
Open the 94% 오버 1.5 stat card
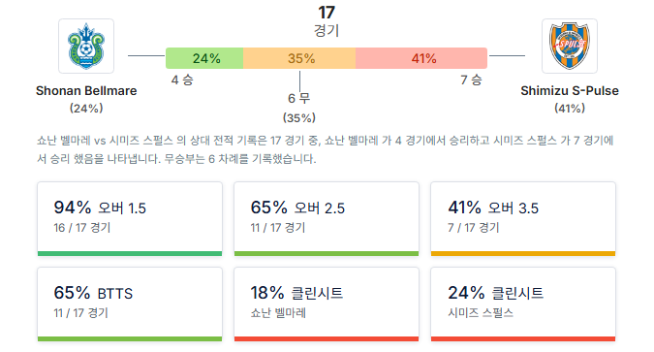(x=130, y=218)
